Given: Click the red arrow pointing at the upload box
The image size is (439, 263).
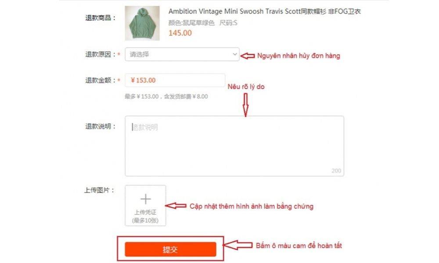Looking at the screenshot, I should click(x=176, y=206).
